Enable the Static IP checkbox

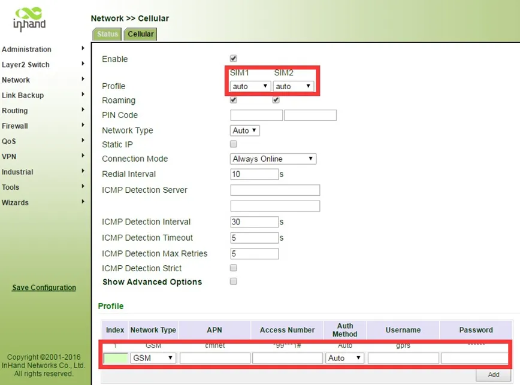tap(234, 144)
